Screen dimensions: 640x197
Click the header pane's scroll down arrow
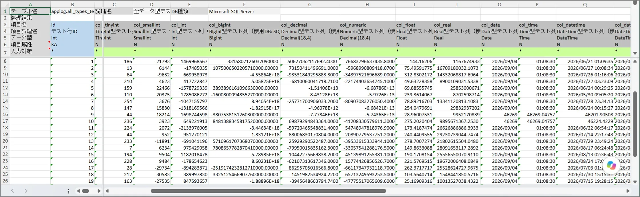(x=635, y=53)
